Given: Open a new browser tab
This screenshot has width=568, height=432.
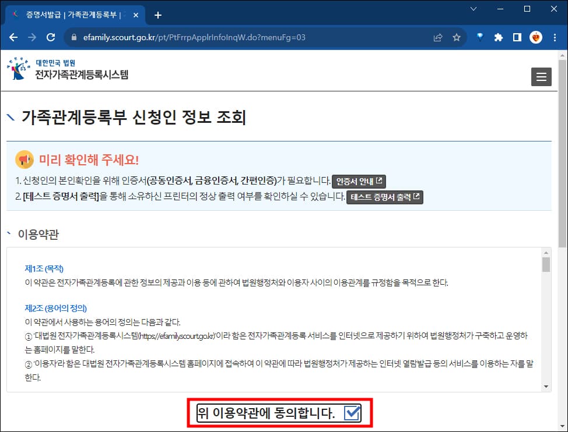Looking at the screenshot, I should coord(157,16).
